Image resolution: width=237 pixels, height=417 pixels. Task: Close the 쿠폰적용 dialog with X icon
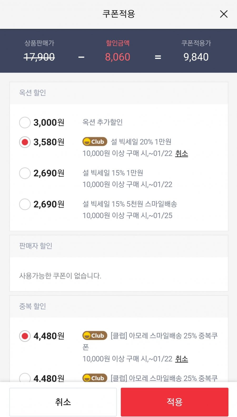[224, 14]
